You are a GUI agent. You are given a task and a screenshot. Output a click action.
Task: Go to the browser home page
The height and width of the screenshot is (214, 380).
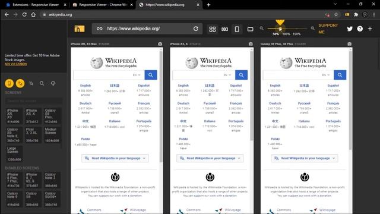[33, 14]
